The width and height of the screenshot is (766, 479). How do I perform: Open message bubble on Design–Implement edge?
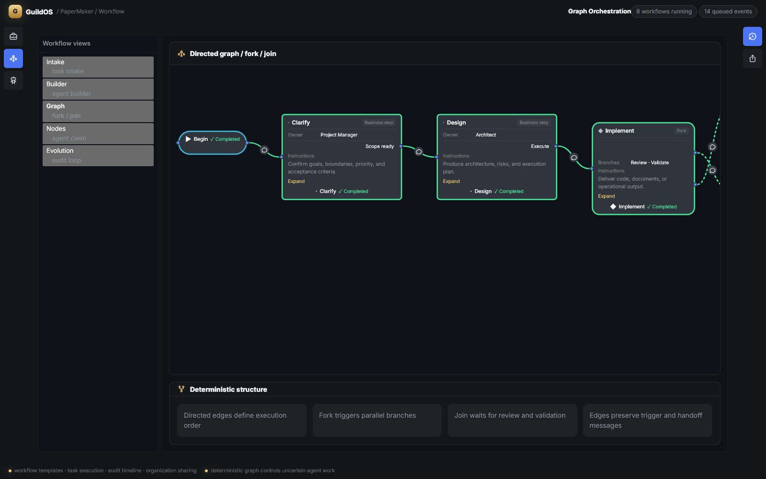574,157
